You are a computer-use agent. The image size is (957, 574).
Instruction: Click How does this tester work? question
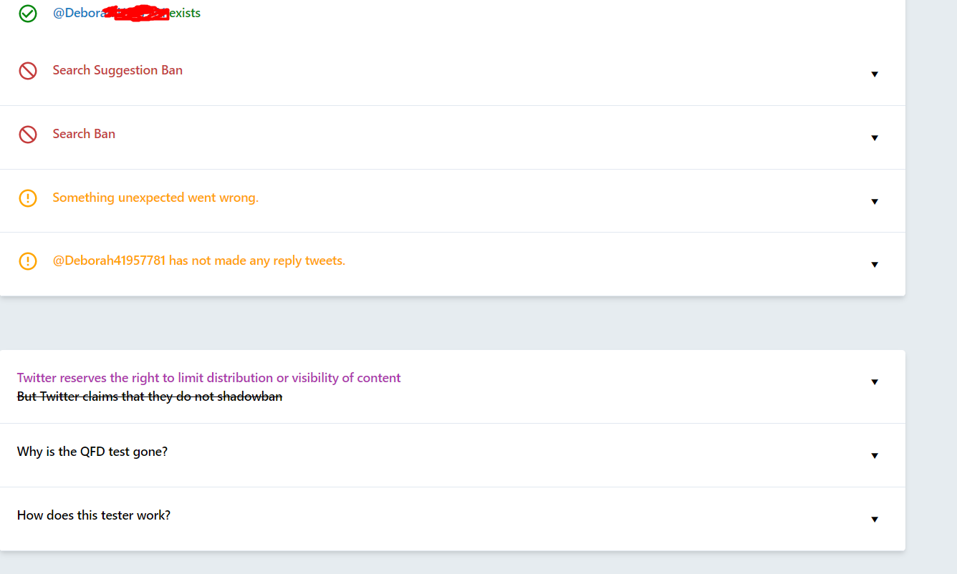click(x=94, y=515)
